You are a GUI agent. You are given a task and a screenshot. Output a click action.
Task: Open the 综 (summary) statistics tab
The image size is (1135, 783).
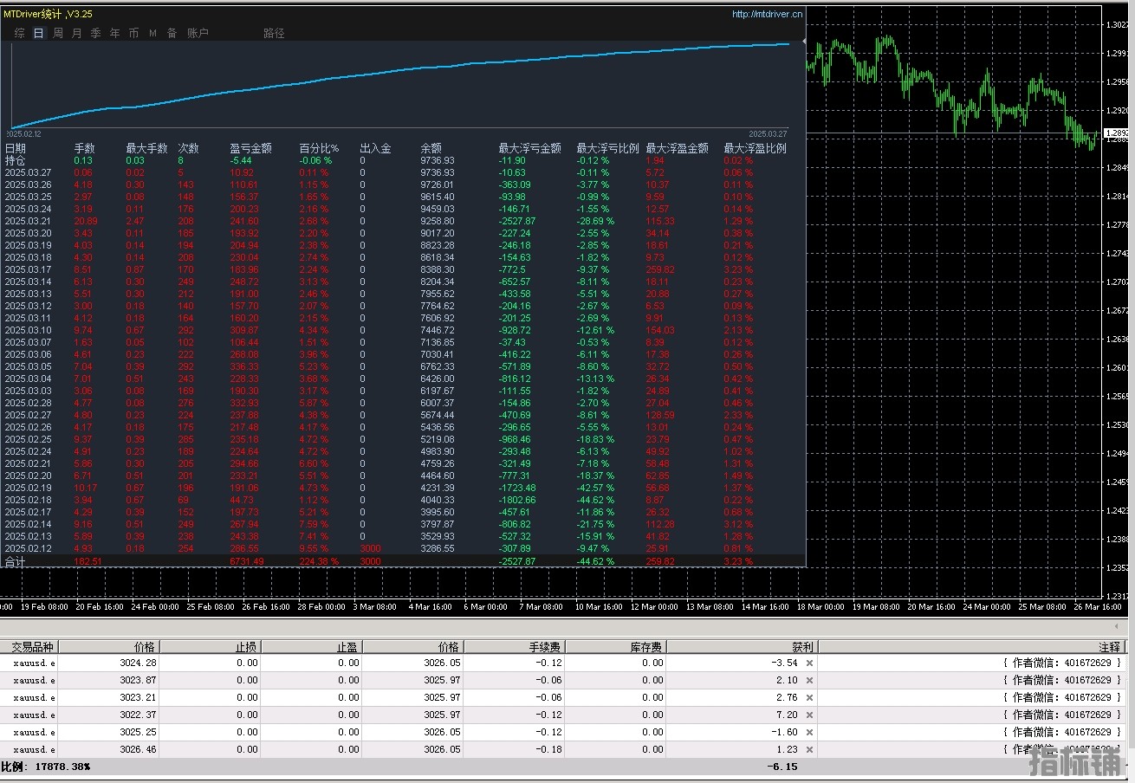pyautogui.click(x=20, y=33)
